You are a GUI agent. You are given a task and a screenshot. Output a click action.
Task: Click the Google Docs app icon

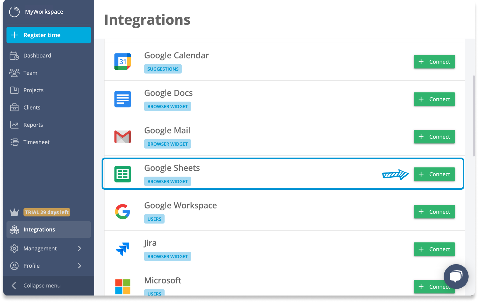coord(123,99)
